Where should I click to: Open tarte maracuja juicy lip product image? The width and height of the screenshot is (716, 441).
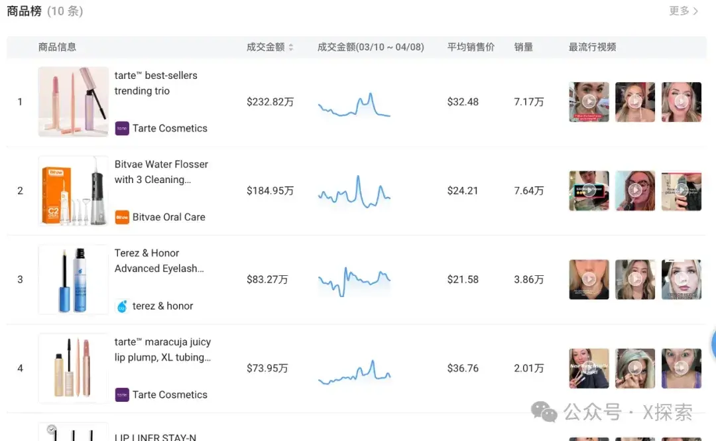[x=74, y=368]
